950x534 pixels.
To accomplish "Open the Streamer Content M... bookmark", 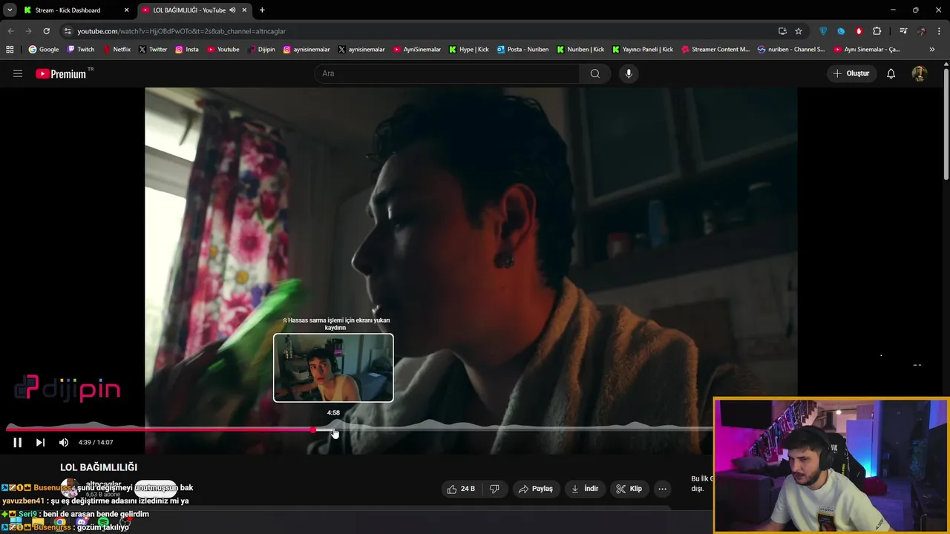I will pos(715,50).
